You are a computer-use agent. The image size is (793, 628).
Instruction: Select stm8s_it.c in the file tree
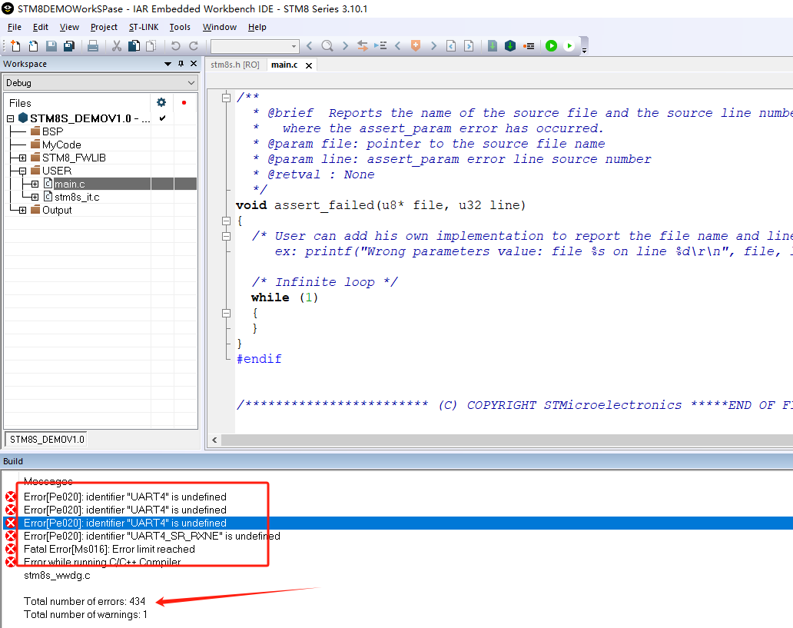click(x=77, y=198)
